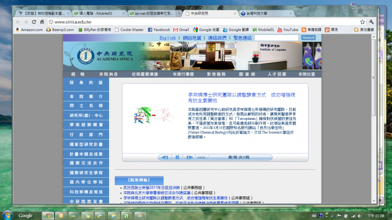Image resolution: width=392 pixels, height=220 pixels.
Task: Go to previous slideshow item
Action: [165, 158]
